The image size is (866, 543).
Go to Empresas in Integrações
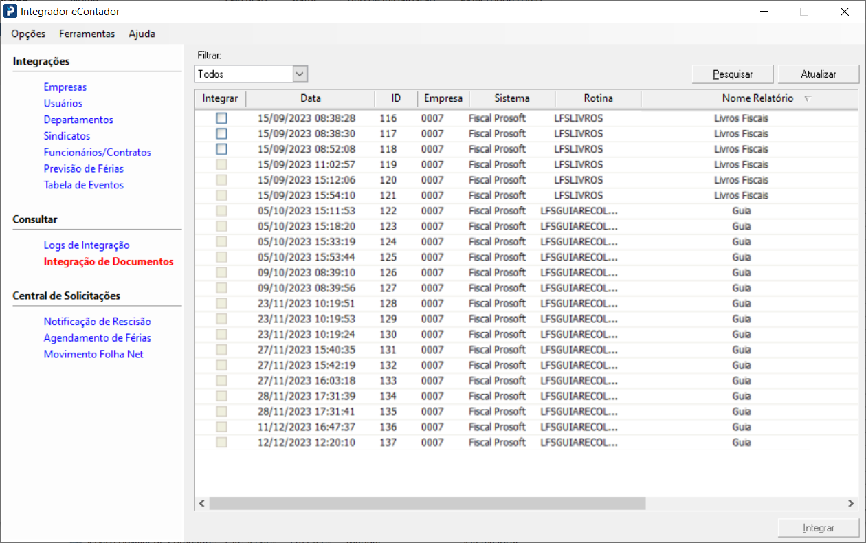pos(65,87)
